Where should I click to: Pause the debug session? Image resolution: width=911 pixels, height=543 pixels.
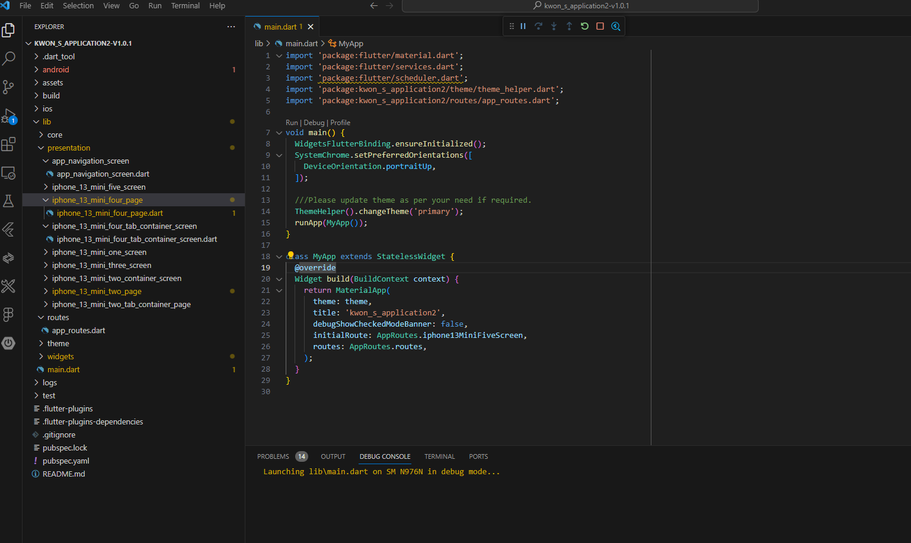523,26
